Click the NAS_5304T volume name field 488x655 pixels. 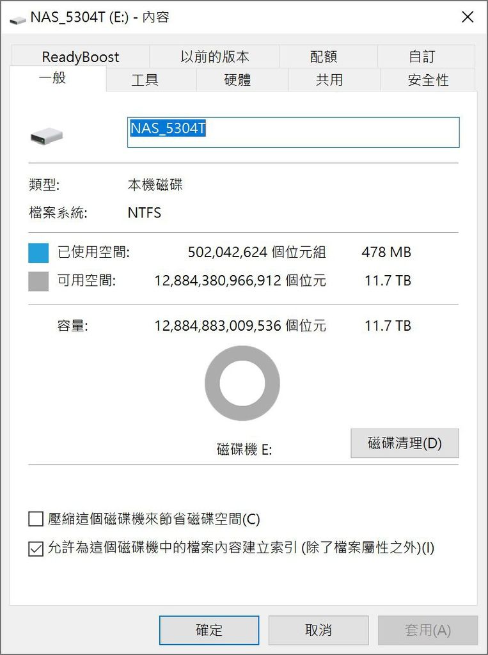[x=294, y=132]
